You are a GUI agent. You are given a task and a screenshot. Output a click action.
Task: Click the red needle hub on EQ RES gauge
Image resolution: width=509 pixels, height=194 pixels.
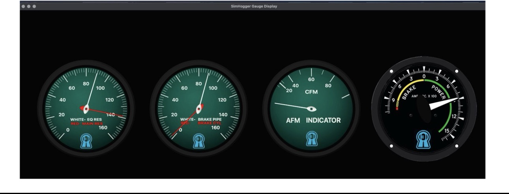point(84,108)
